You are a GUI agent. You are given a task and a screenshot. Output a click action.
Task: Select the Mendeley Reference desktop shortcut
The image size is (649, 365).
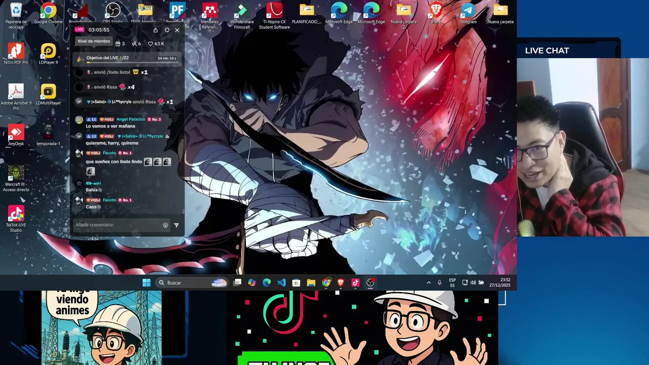209,15
